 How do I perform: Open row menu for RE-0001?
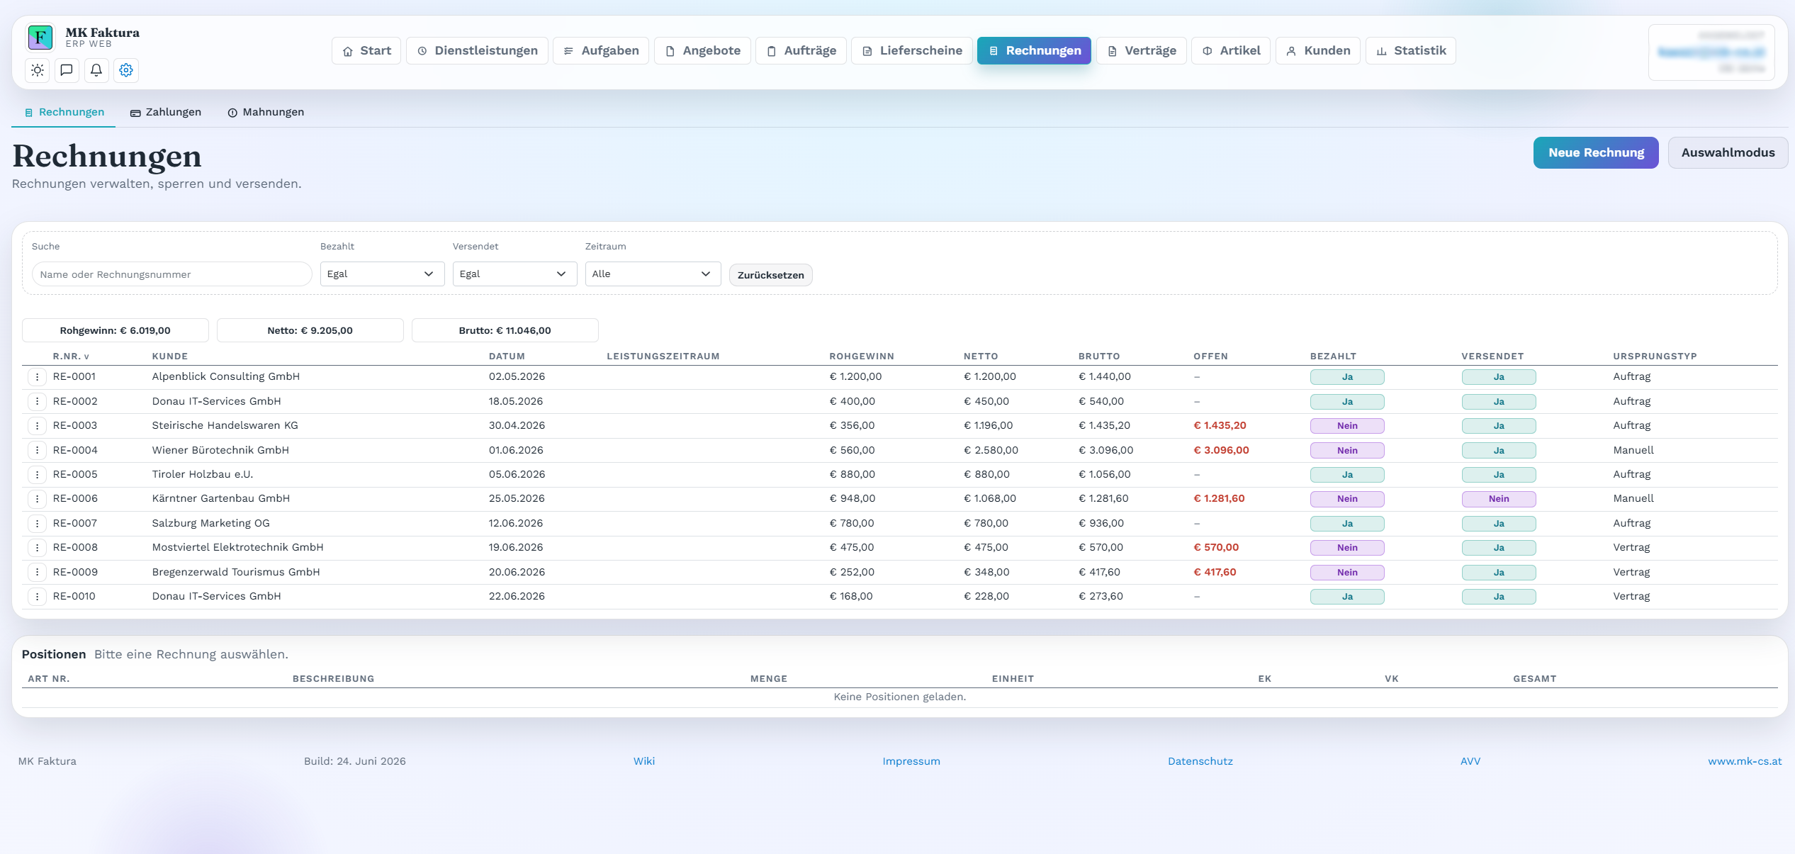[37, 377]
